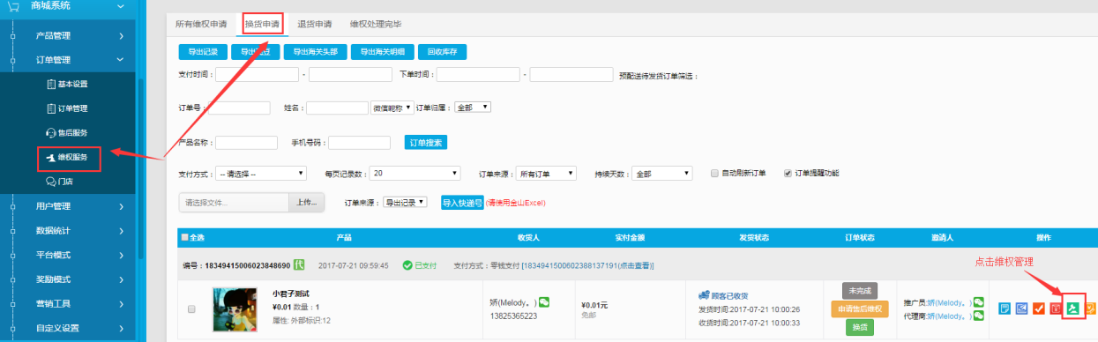Tick the 全选 checkbox in the table header

184,237
